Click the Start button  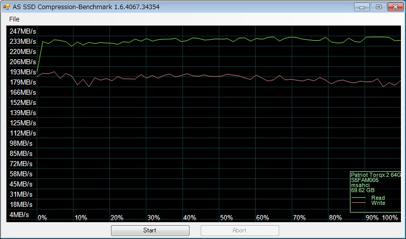(x=150, y=230)
